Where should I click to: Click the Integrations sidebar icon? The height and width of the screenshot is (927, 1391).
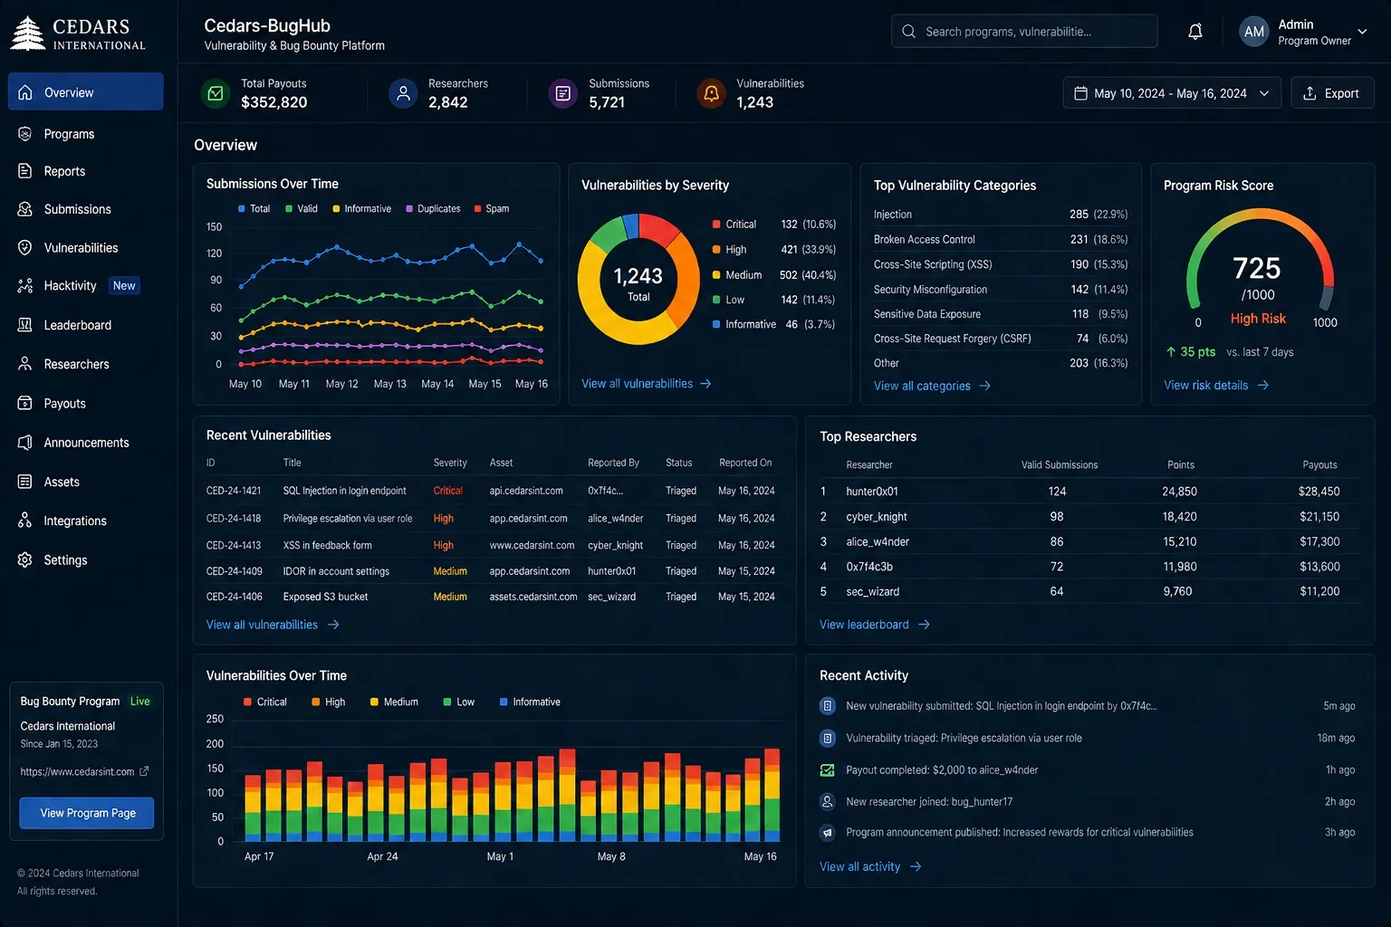pyautogui.click(x=25, y=521)
